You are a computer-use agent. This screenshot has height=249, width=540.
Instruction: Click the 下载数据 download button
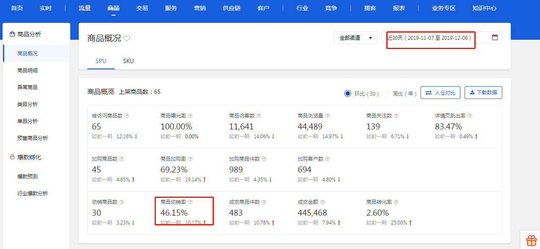point(483,93)
